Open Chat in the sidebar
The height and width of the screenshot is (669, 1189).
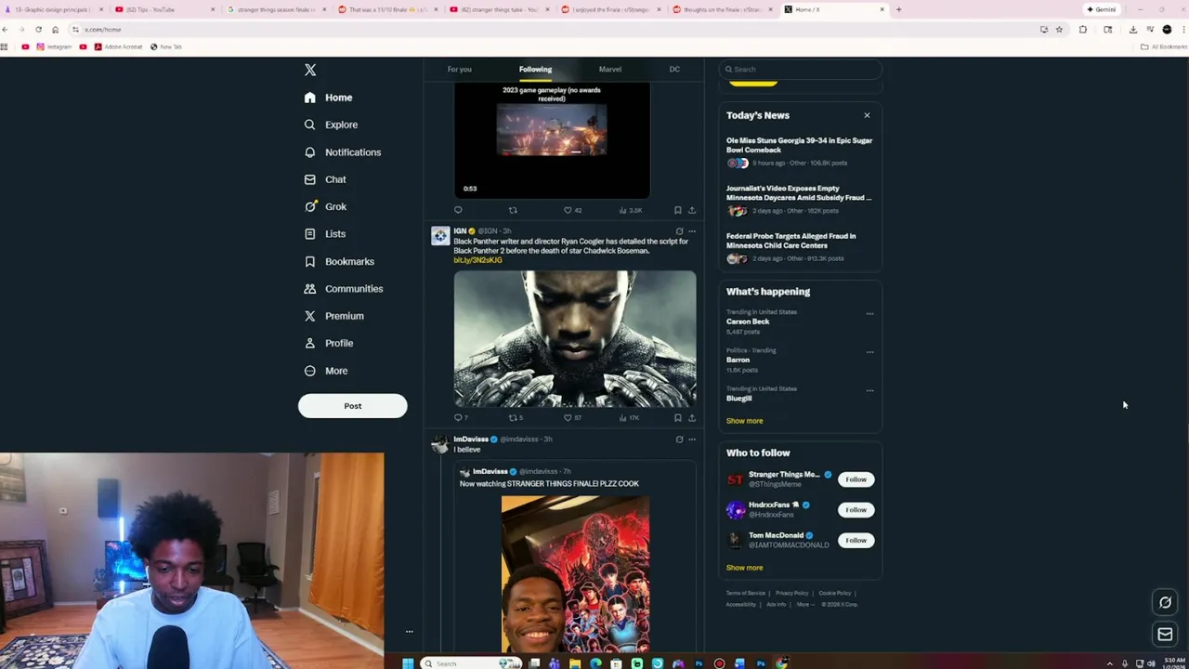pyautogui.click(x=325, y=179)
